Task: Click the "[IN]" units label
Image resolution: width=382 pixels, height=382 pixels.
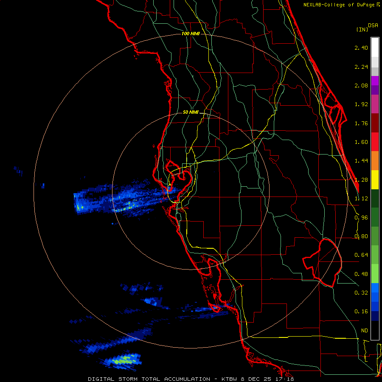Action: point(362,29)
